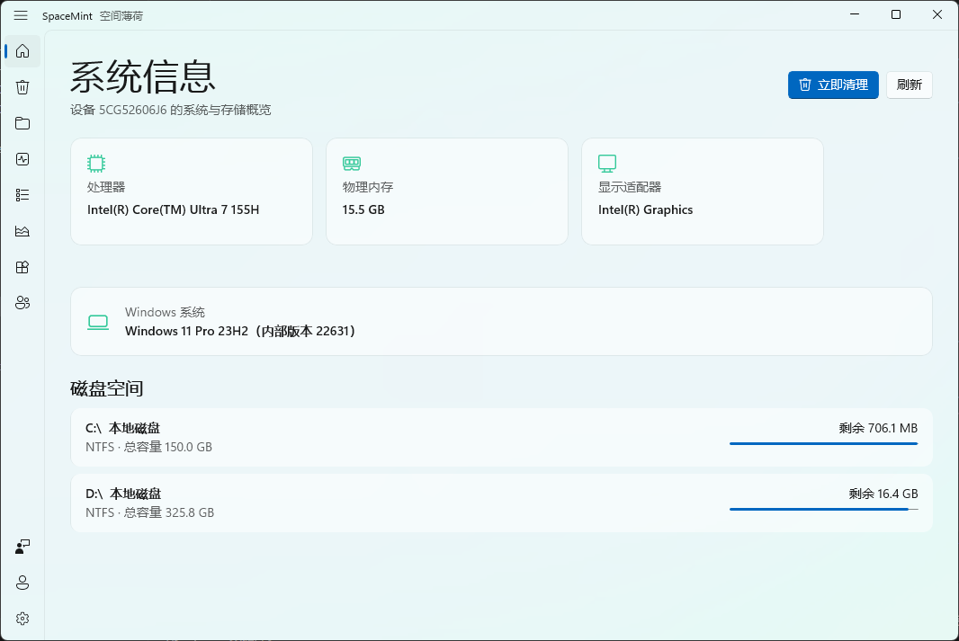This screenshot has height=641, width=959.
Task: Click the laptop icon beside Windows 系统
Action: tap(98, 322)
